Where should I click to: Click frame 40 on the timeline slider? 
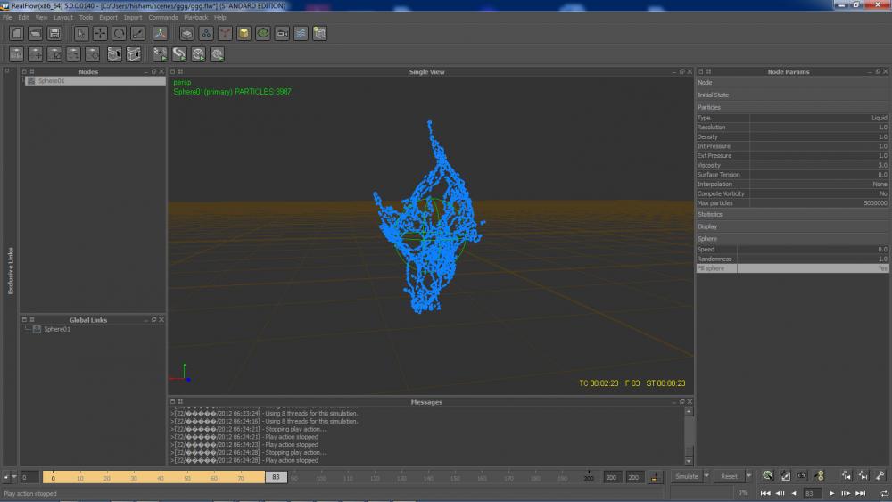coord(161,478)
